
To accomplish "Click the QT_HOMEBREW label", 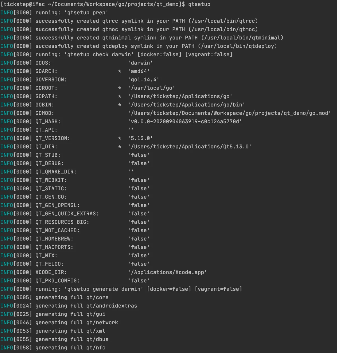I will pos(54,239).
